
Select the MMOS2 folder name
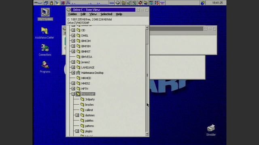tap(85, 83)
